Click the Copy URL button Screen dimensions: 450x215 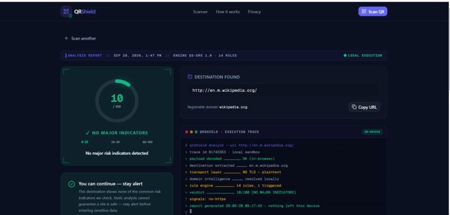(x=364, y=107)
